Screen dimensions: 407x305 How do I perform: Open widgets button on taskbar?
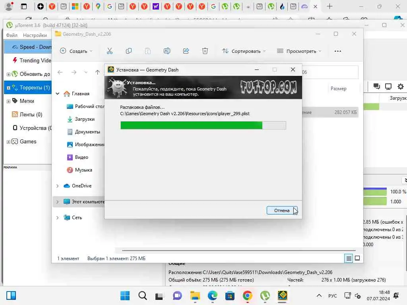[11, 295]
